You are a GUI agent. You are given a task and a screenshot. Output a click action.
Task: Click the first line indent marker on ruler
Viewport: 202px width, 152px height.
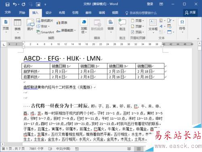pyautogui.click(x=23, y=43)
